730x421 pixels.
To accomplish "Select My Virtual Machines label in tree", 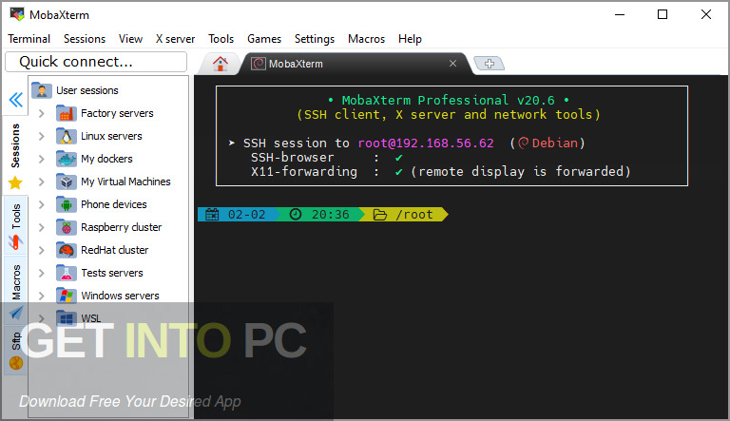I will tap(125, 182).
